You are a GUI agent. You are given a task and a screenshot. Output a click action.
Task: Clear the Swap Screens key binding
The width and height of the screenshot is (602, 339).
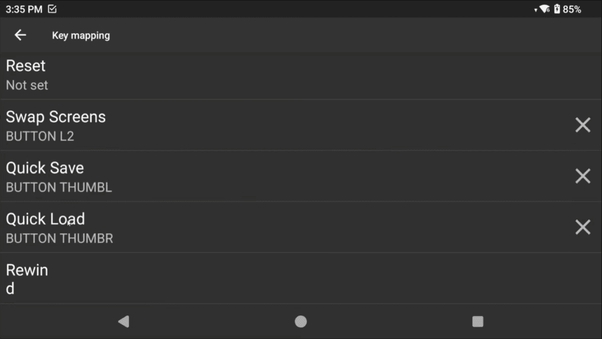click(x=582, y=125)
